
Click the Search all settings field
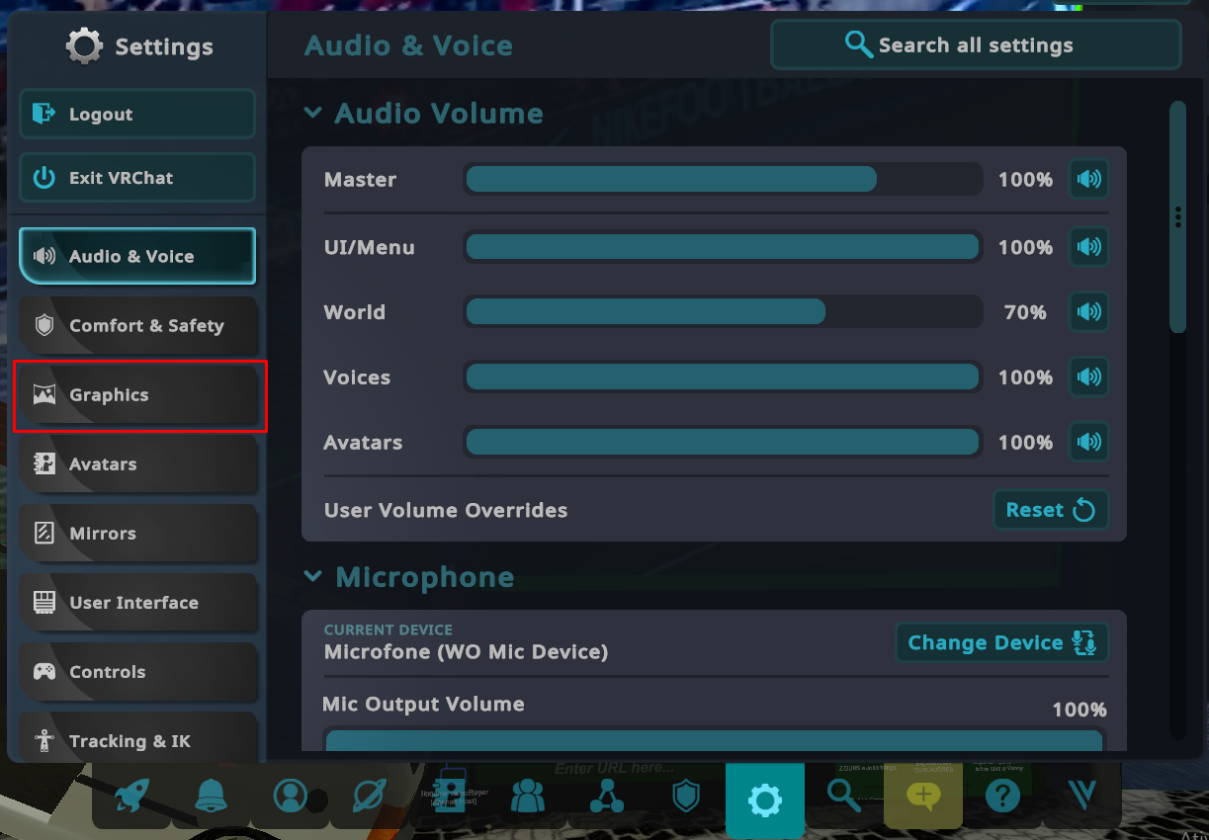976,45
